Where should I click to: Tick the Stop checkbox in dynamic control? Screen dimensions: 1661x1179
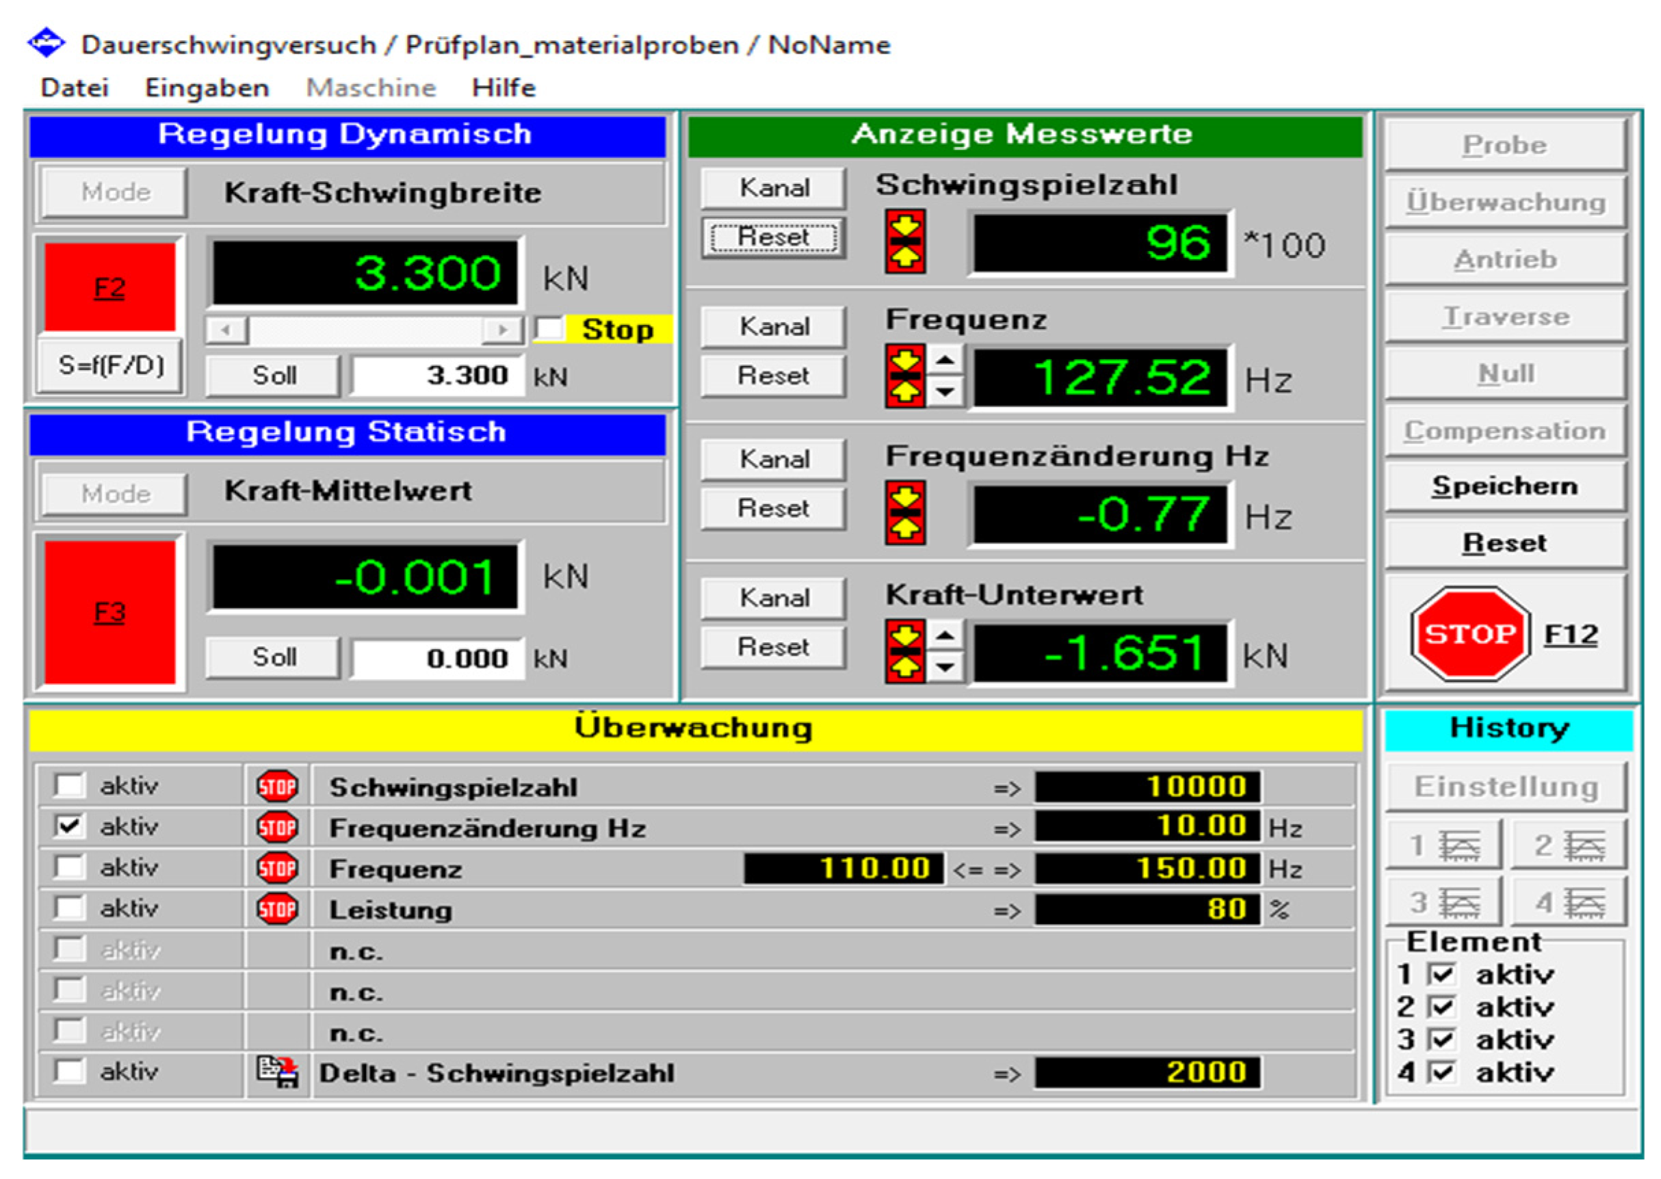pyautogui.click(x=549, y=329)
